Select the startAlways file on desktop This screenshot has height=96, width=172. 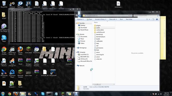[118, 4]
